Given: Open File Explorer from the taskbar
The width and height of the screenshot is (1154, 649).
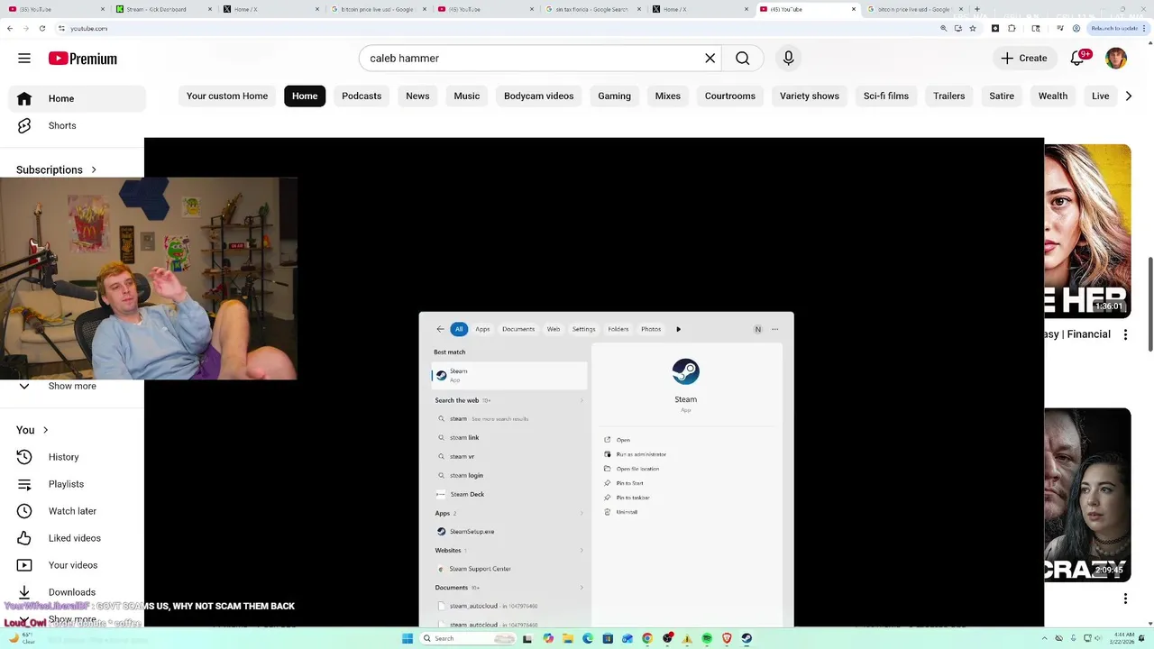Looking at the screenshot, I should [x=568, y=638].
